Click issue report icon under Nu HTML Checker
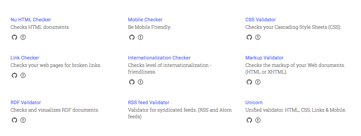Viewport: 361px width, 136px height. point(23,37)
